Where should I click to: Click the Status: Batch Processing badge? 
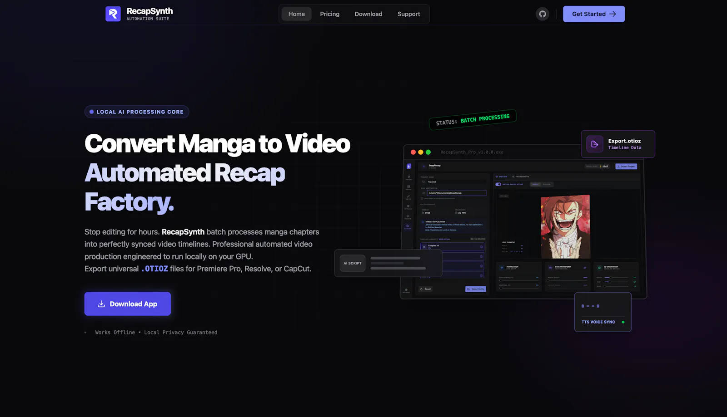(x=473, y=120)
